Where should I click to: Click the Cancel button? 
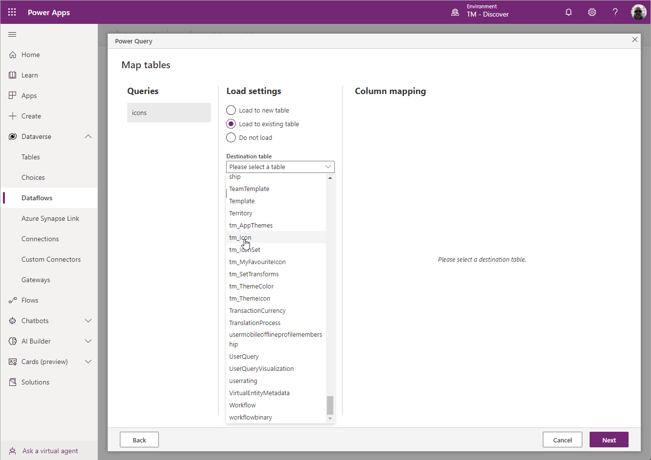tap(562, 440)
